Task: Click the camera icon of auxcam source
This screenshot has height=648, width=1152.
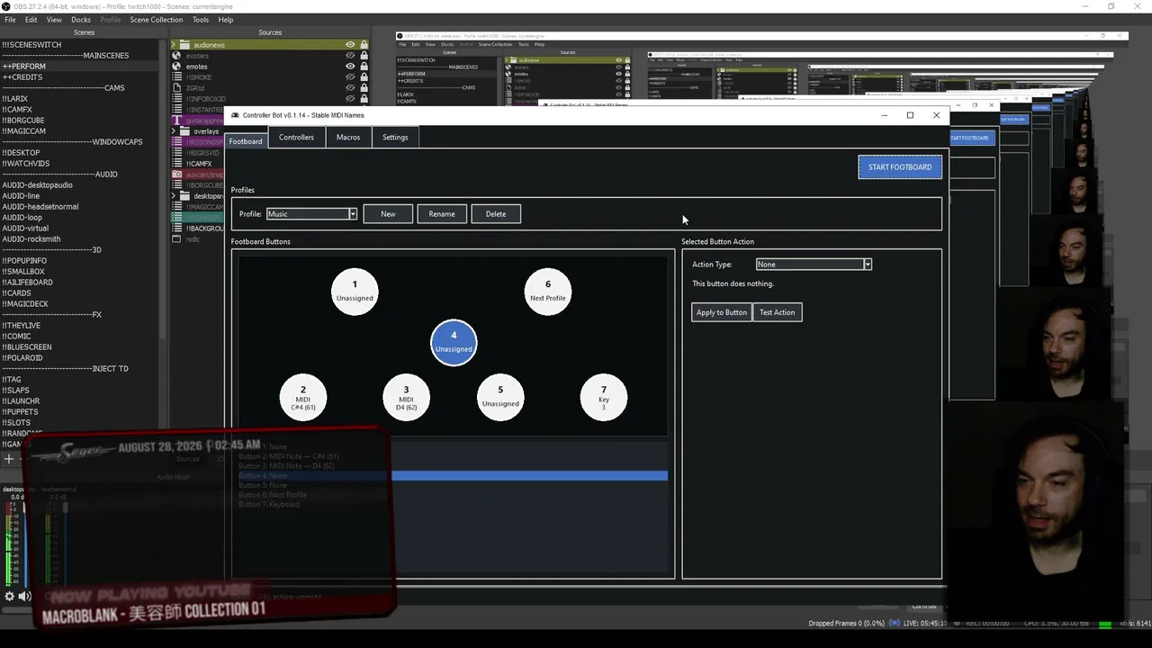Action: click(176, 175)
